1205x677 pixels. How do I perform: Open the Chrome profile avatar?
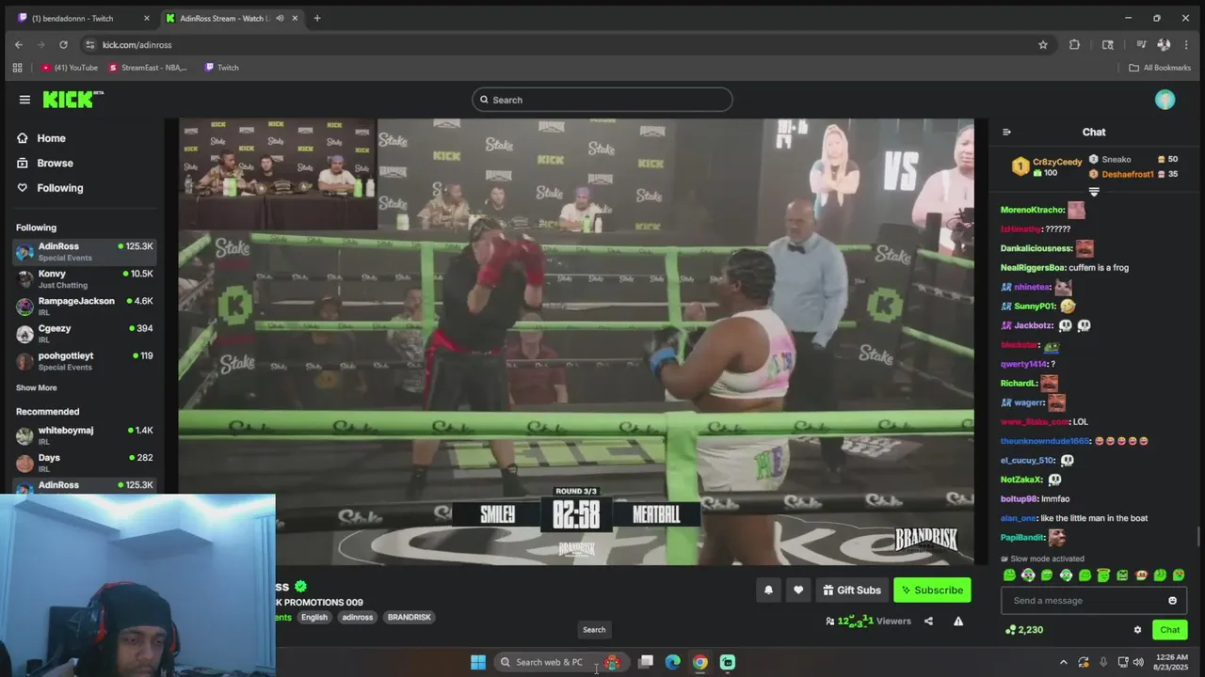tap(1164, 45)
